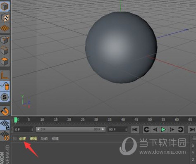
Task: Open the 纹理 menu in material manager
Action: pos(55,138)
